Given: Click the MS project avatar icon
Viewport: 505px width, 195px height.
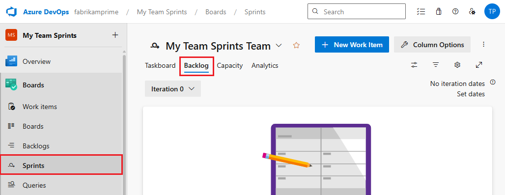Looking at the screenshot, I should (11, 35).
